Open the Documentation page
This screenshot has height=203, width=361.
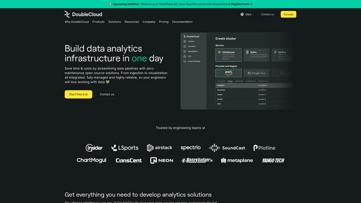tap(182, 22)
